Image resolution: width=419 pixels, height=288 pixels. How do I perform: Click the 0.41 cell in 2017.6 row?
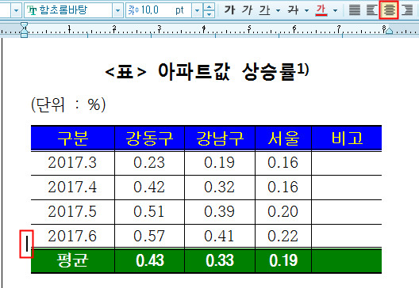tap(220, 236)
